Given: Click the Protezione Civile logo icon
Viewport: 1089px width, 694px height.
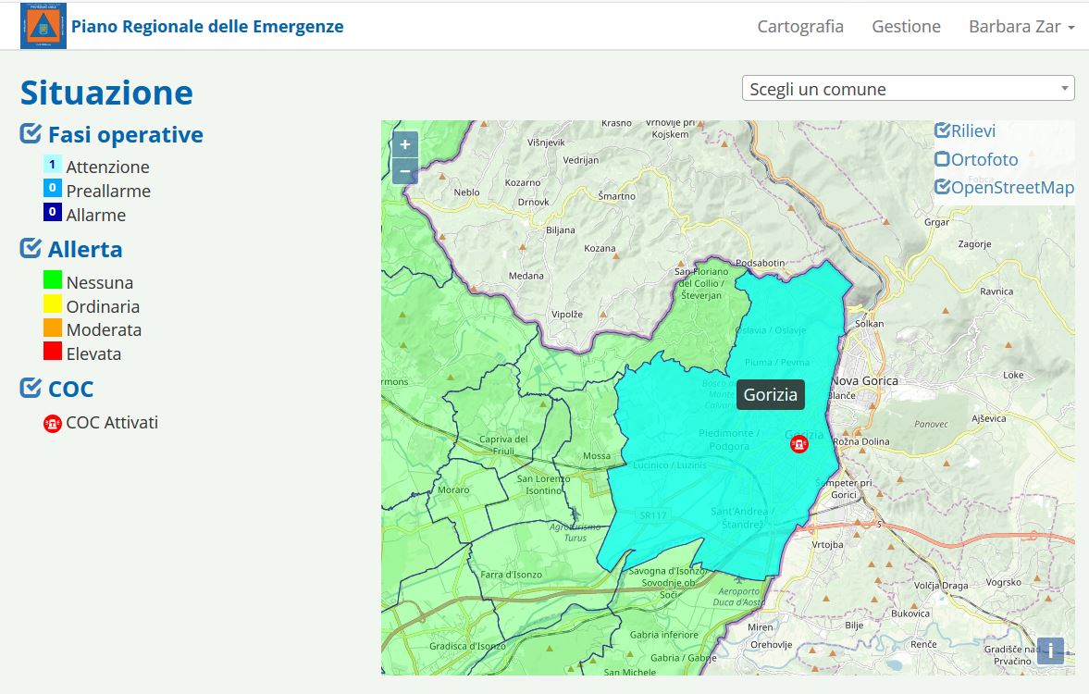Looking at the screenshot, I should pyautogui.click(x=43, y=26).
